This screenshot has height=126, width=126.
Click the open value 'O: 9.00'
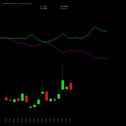pos(44,9)
